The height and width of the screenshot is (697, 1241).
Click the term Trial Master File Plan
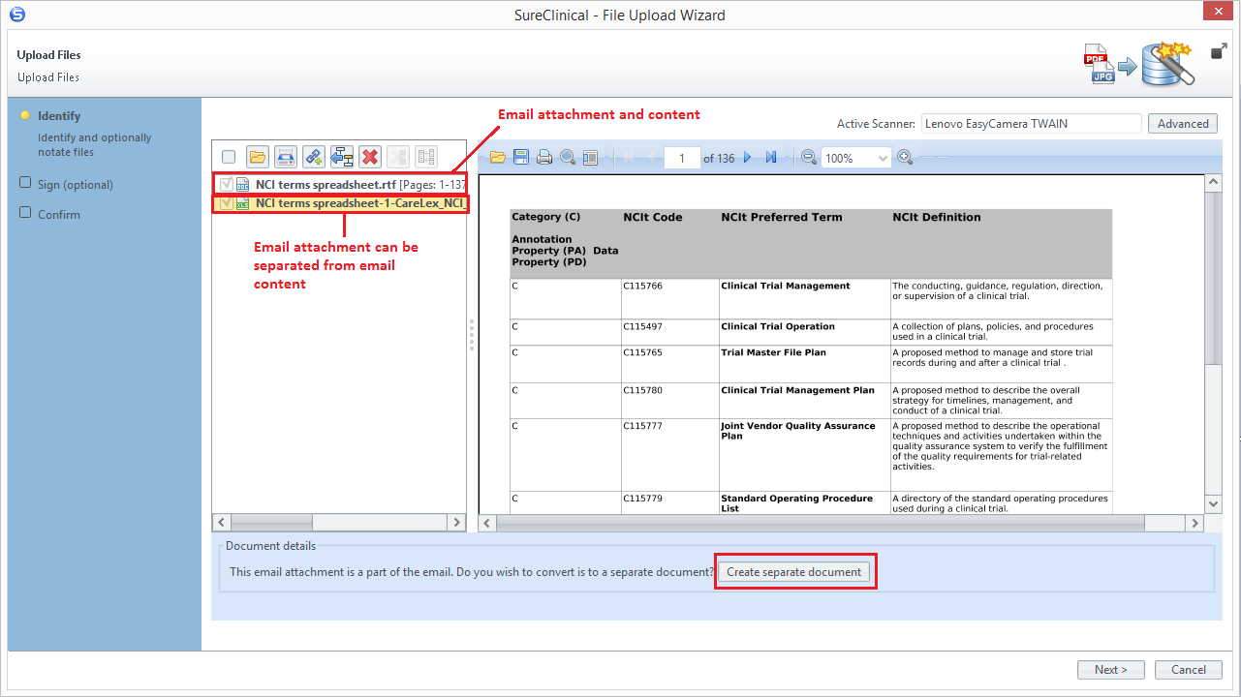[x=773, y=353]
